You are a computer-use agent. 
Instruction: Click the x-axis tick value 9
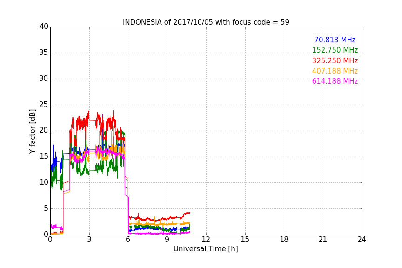(167, 240)
